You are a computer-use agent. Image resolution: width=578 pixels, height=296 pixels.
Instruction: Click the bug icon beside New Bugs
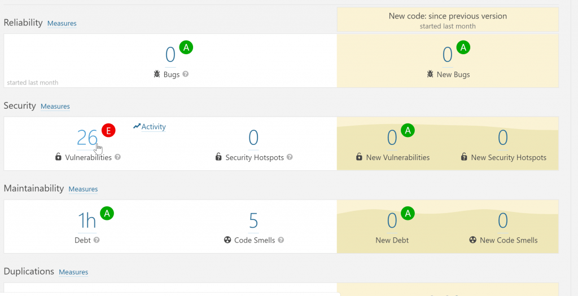(x=430, y=74)
